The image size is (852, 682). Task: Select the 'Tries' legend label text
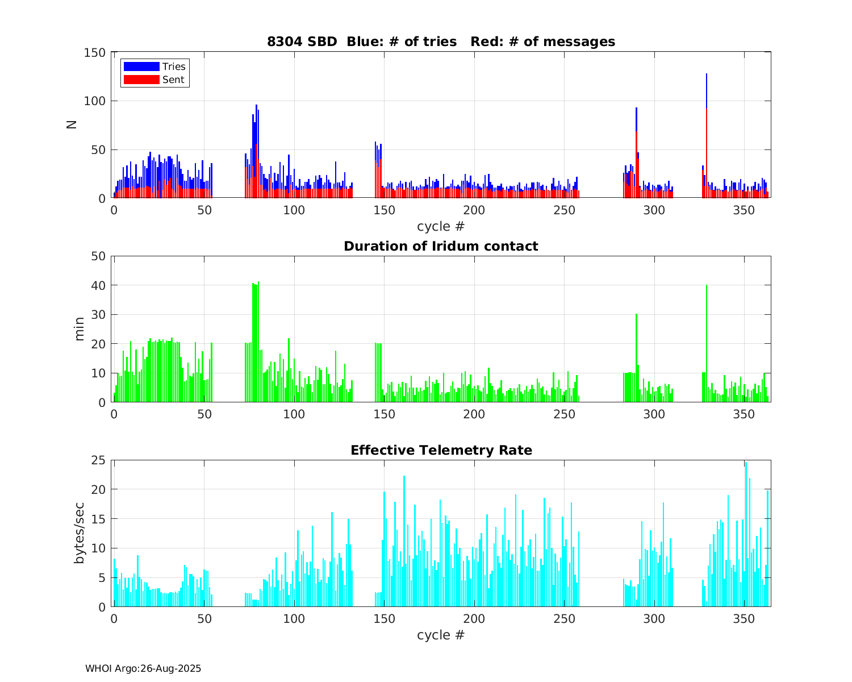tap(174, 66)
